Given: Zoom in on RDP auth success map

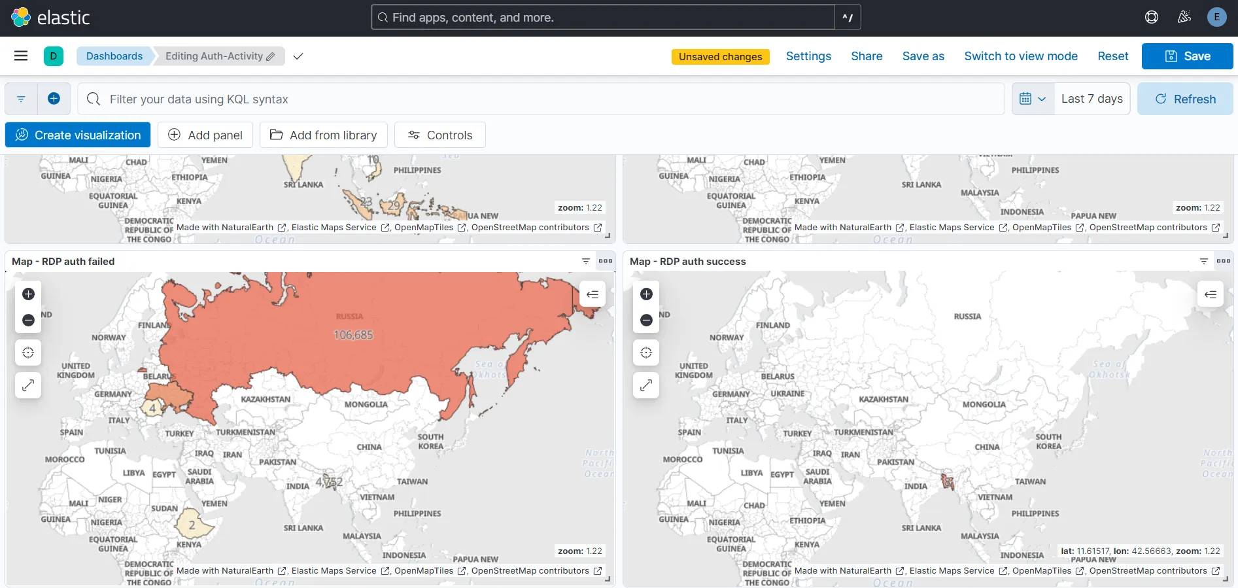Looking at the screenshot, I should point(646,294).
